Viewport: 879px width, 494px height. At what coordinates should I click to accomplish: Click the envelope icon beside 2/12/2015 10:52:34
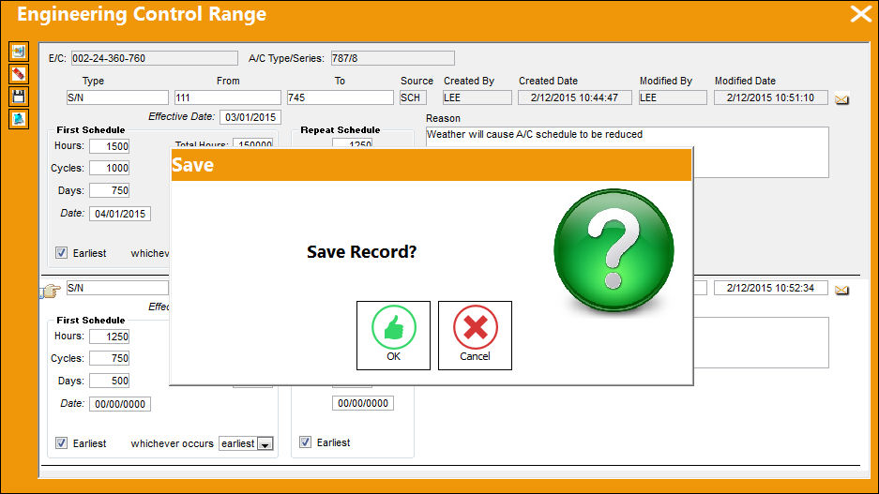(x=841, y=290)
